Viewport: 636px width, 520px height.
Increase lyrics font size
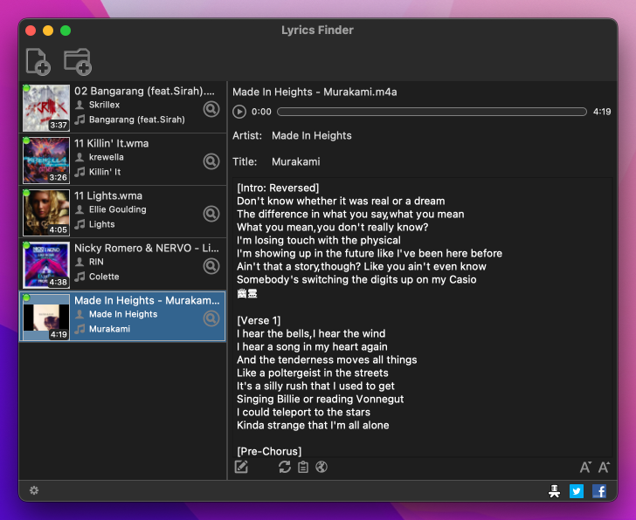coord(604,467)
